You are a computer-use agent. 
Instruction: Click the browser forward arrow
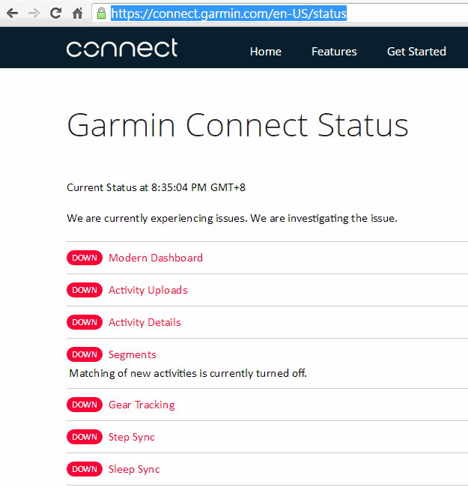click(x=34, y=13)
